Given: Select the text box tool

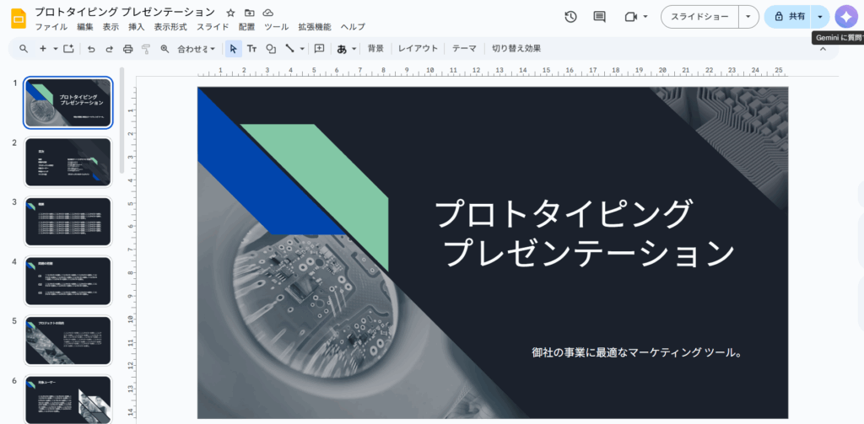Looking at the screenshot, I should pos(251,49).
